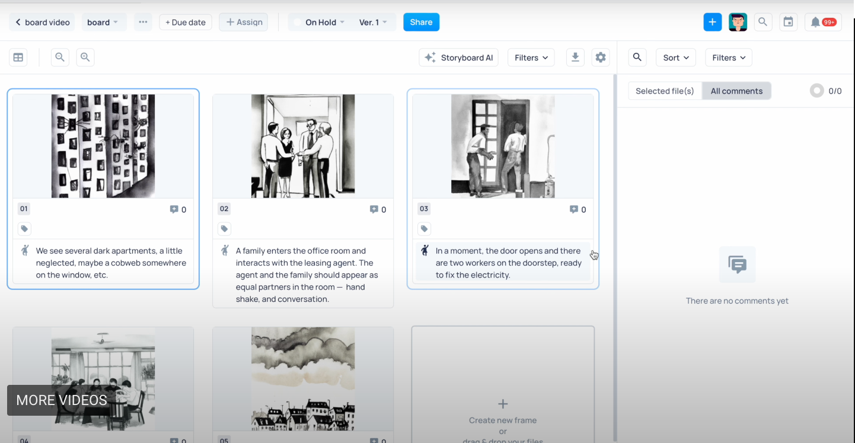Open storyboard Filters dropdown
Image resolution: width=855 pixels, height=443 pixels.
pyautogui.click(x=531, y=58)
